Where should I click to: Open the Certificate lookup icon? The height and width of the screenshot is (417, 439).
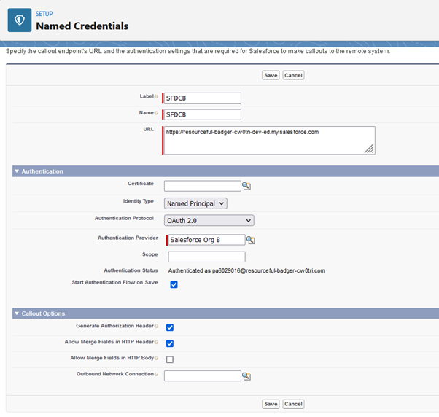pos(246,187)
